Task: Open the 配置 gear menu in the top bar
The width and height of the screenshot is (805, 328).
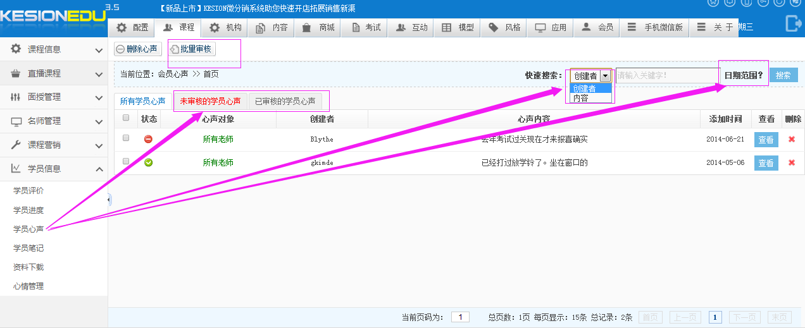Action: [132, 28]
